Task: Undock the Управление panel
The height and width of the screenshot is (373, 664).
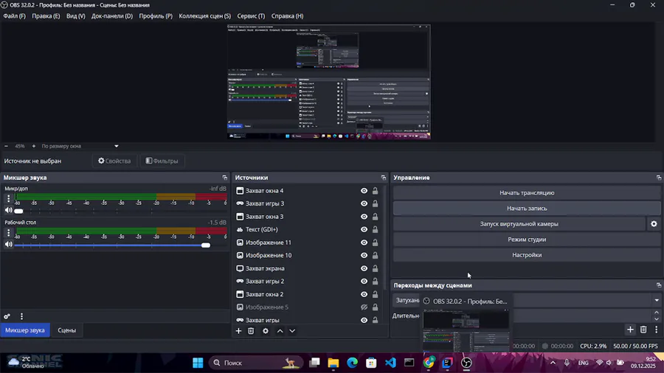Action: [x=659, y=178]
